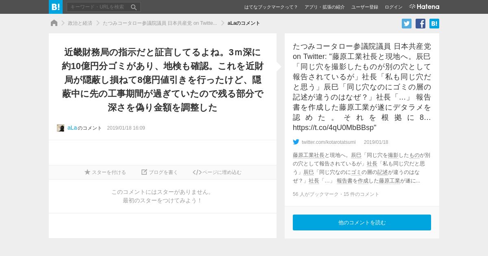The width and height of the screenshot is (488, 256).
Task: Click the Hatena Bookmark B! logo
Action: pos(56,7)
